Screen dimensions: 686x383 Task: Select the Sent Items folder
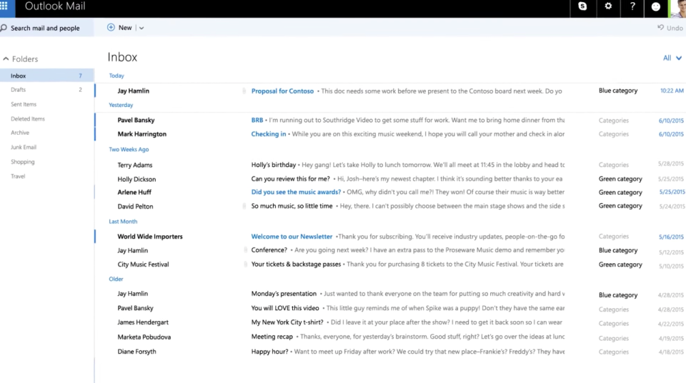pyautogui.click(x=24, y=104)
